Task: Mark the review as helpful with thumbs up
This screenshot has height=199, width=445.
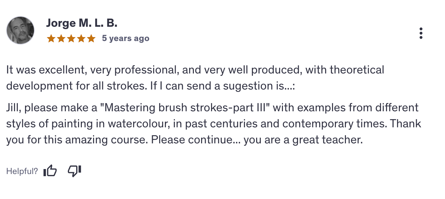Action: (x=50, y=171)
